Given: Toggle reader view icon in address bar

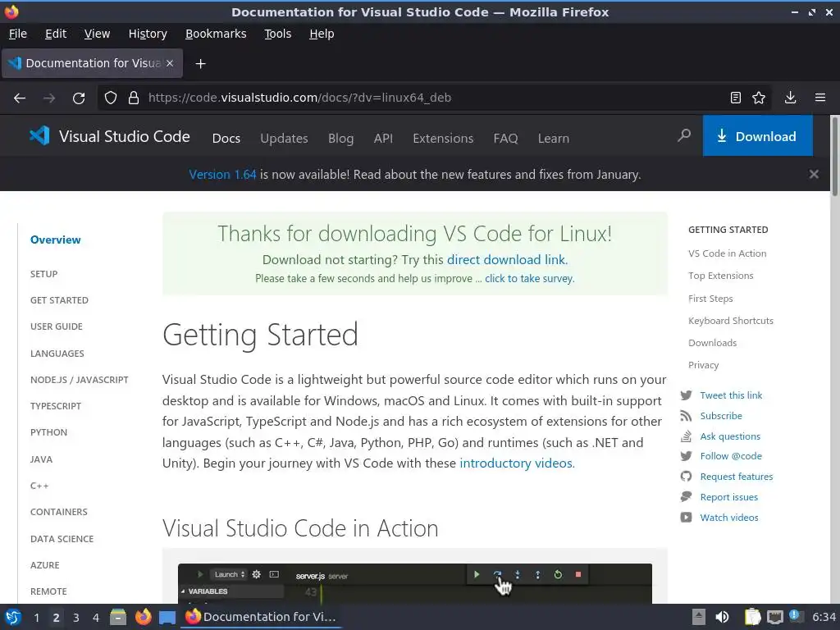Looking at the screenshot, I should click(736, 98).
